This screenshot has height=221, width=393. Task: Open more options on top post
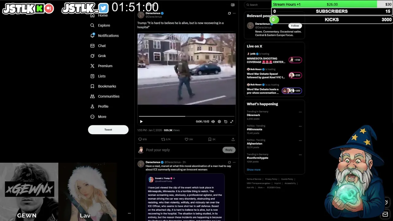[234, 13]
